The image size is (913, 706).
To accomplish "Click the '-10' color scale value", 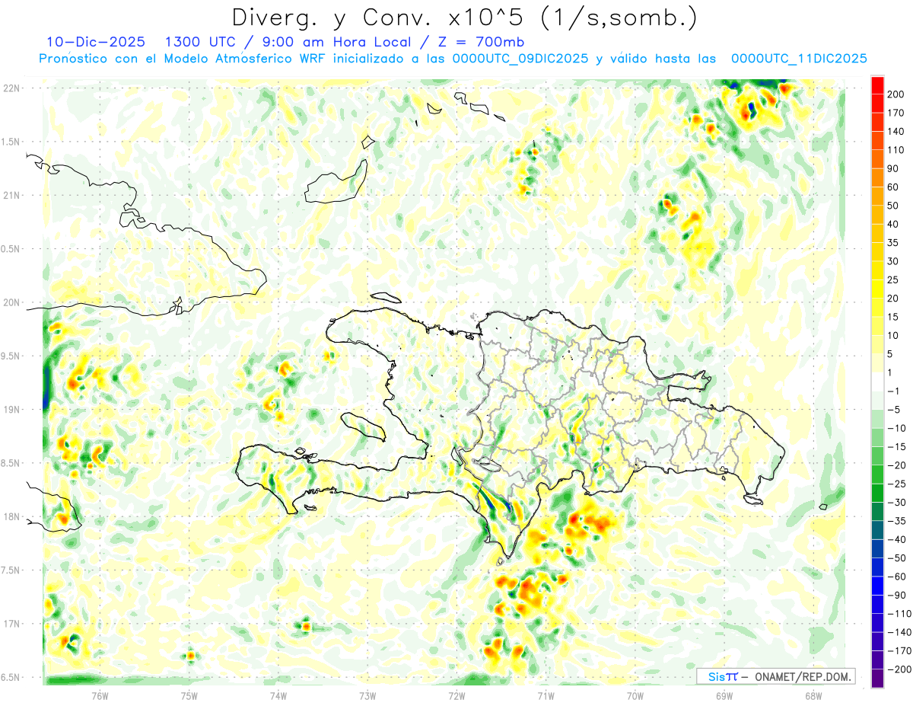I will click(897, 428).
